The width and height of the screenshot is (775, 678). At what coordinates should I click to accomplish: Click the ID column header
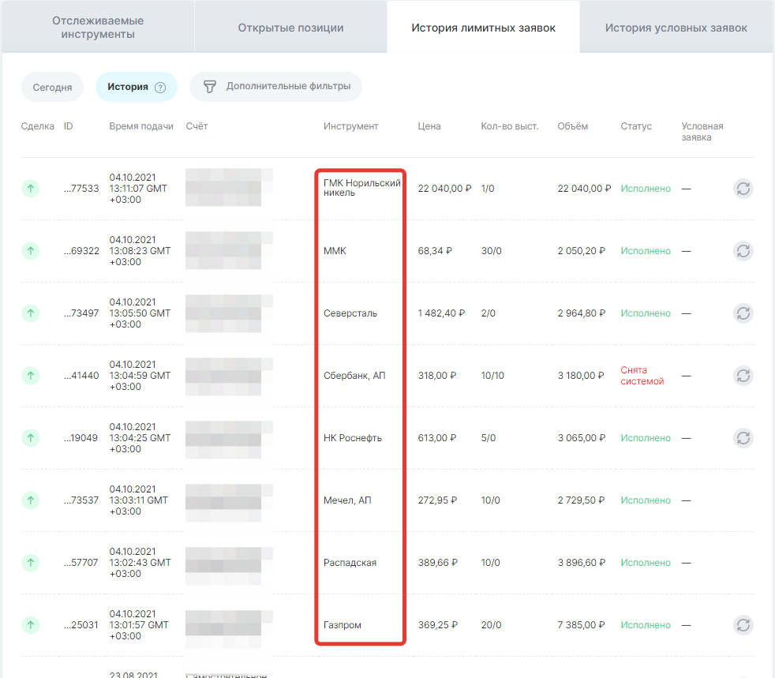click(68, 126)
